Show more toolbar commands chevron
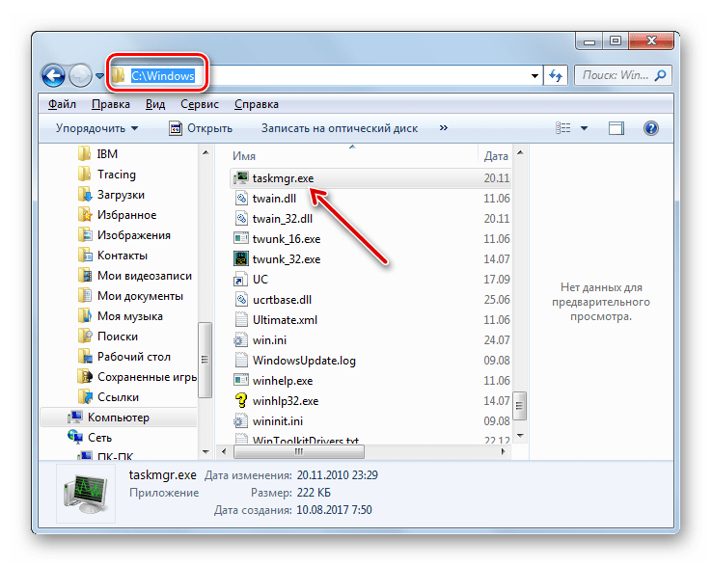 point(443,128)
